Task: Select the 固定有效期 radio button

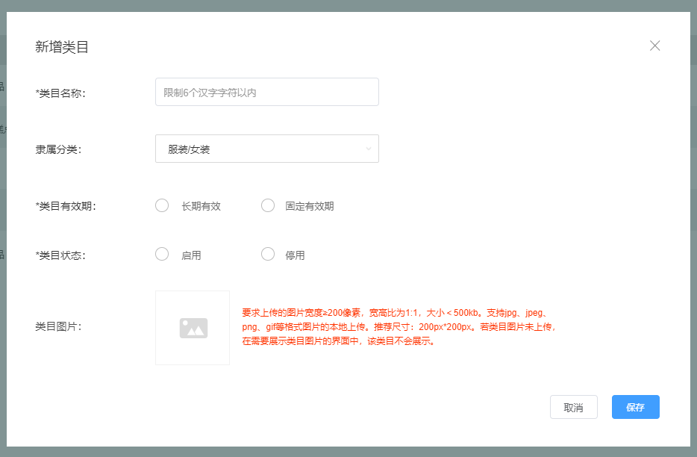Action: 268,205
